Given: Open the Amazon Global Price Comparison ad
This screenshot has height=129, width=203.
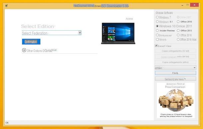Looking at the screenshot, I should [175, 100].
